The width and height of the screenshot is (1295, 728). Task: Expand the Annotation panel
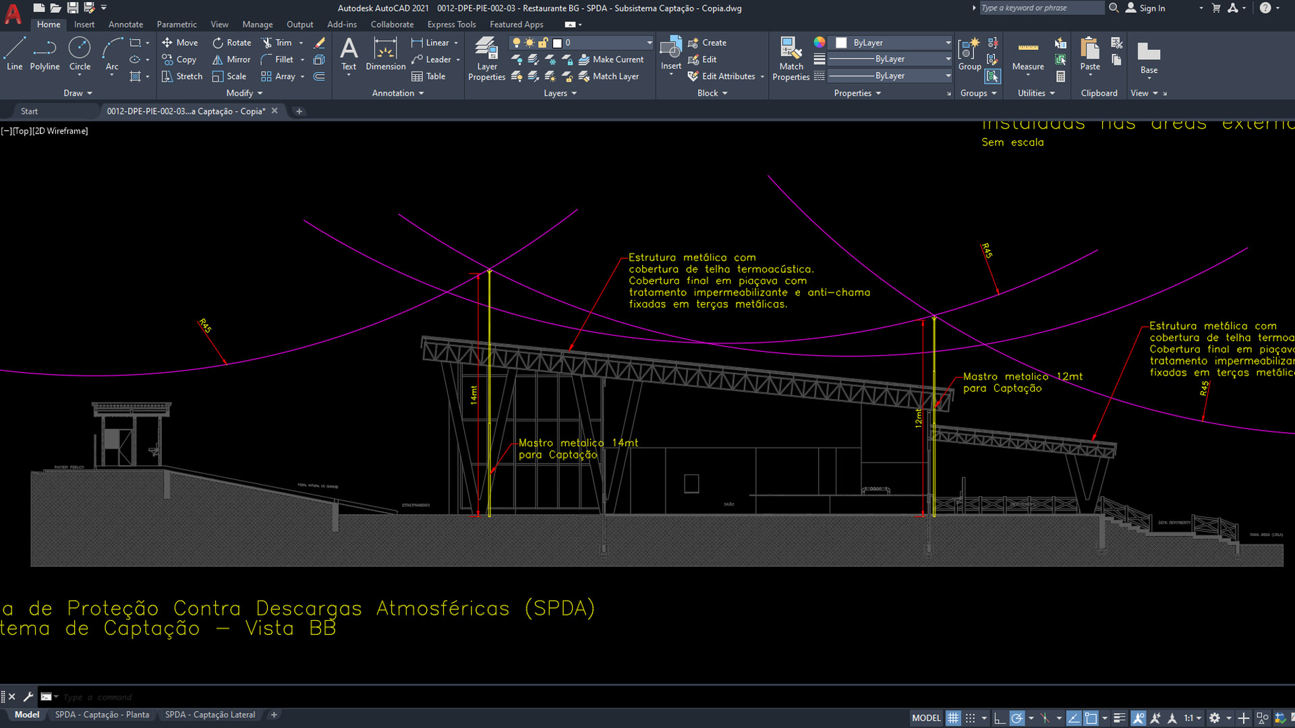398,93
